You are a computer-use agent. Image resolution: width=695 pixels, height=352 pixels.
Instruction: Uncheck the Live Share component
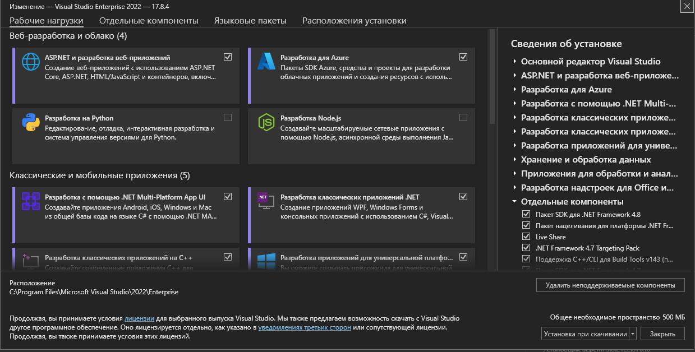526,237
